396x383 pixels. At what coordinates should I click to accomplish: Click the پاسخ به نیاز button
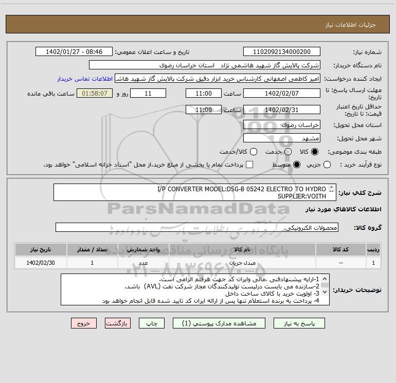(x=299, y=323)
